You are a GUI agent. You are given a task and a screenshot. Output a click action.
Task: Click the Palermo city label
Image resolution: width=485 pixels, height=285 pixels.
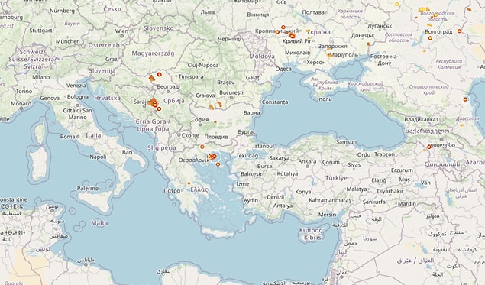(88, 188)
